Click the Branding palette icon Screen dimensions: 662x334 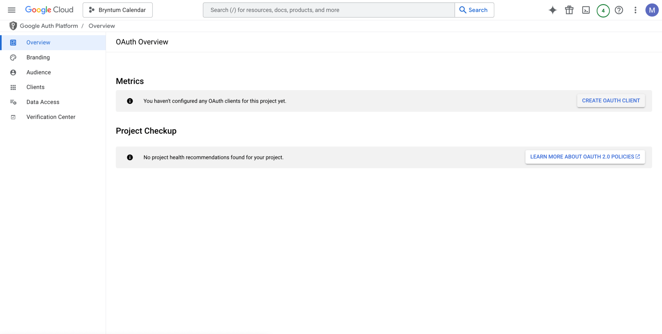13,57
